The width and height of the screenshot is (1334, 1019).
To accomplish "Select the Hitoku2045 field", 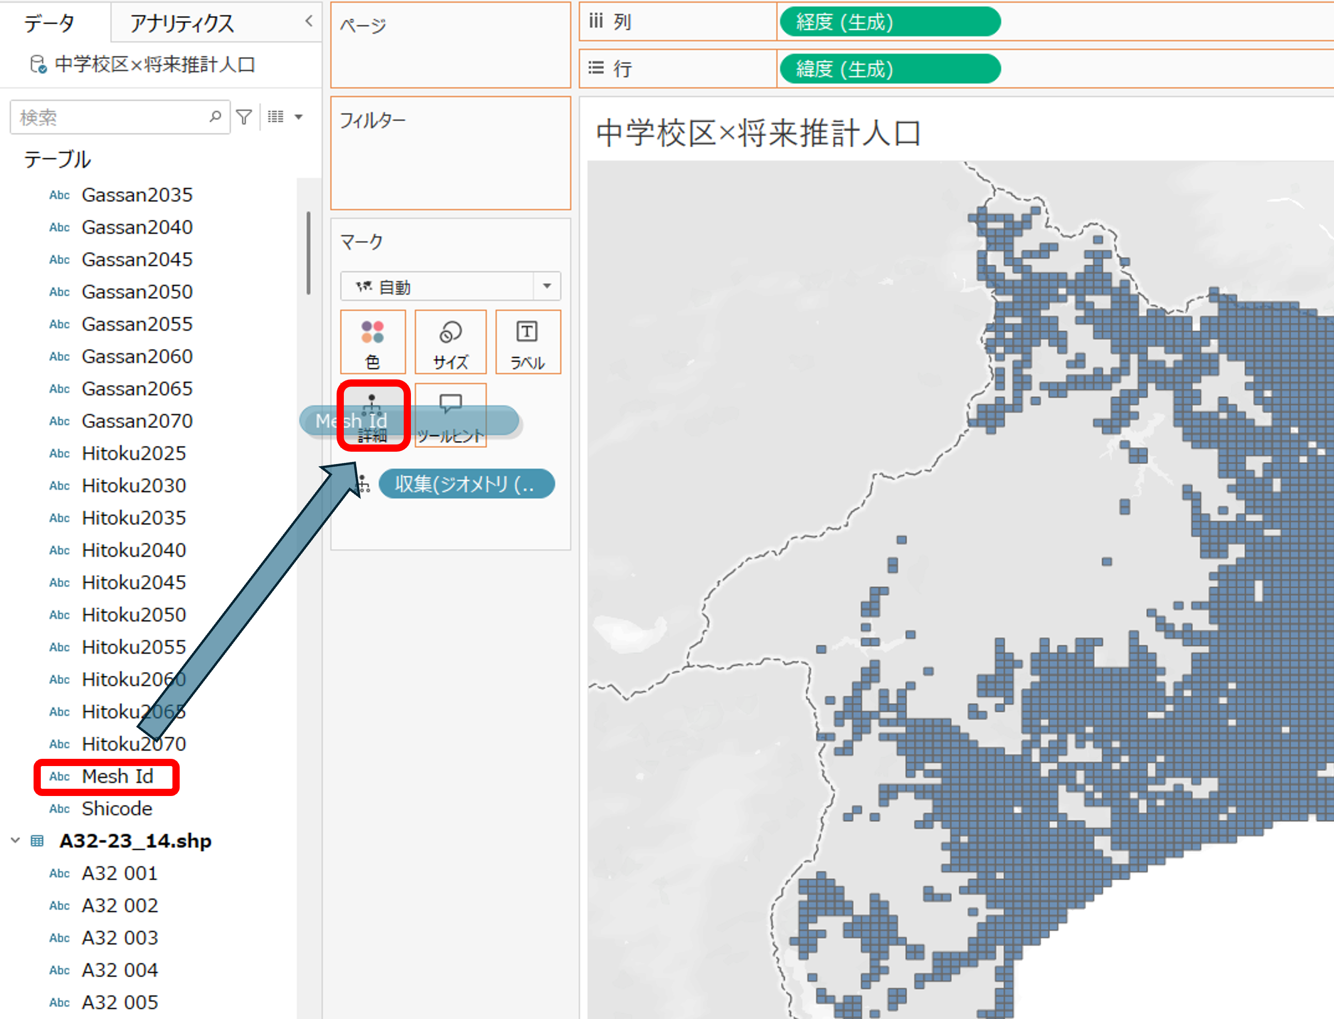I will (x=134, y=583).
